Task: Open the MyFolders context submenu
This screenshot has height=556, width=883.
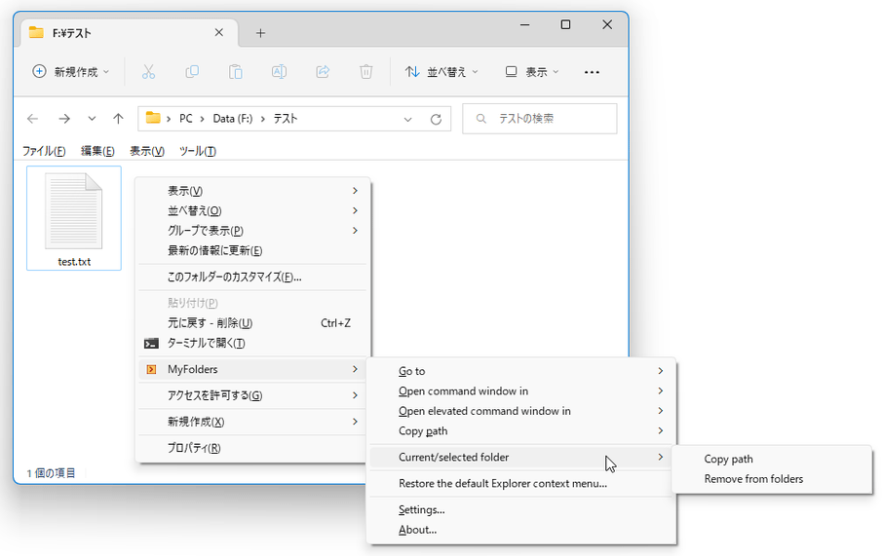Action: (252, 369)
